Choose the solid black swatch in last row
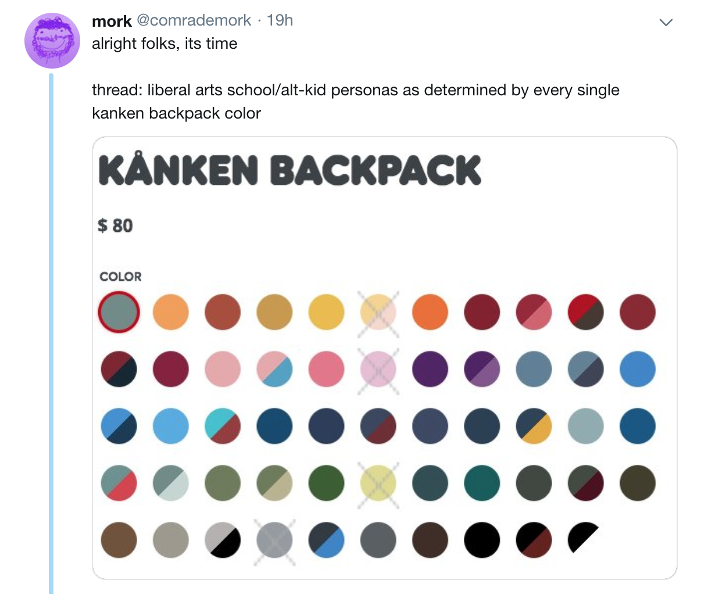The height and width of the screenshot is (594, 701). (482, 540)
